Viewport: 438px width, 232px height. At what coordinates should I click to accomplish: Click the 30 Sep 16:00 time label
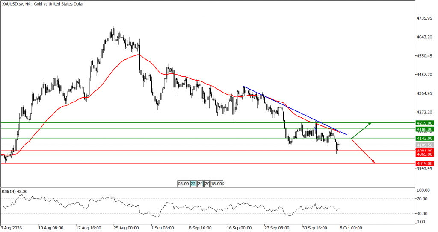tap(314, 228)
